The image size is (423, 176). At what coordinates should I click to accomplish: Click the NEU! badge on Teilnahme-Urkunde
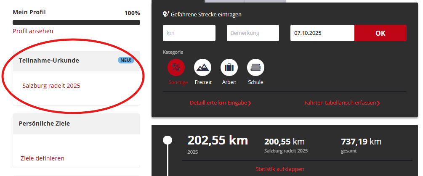coord(126,60)
